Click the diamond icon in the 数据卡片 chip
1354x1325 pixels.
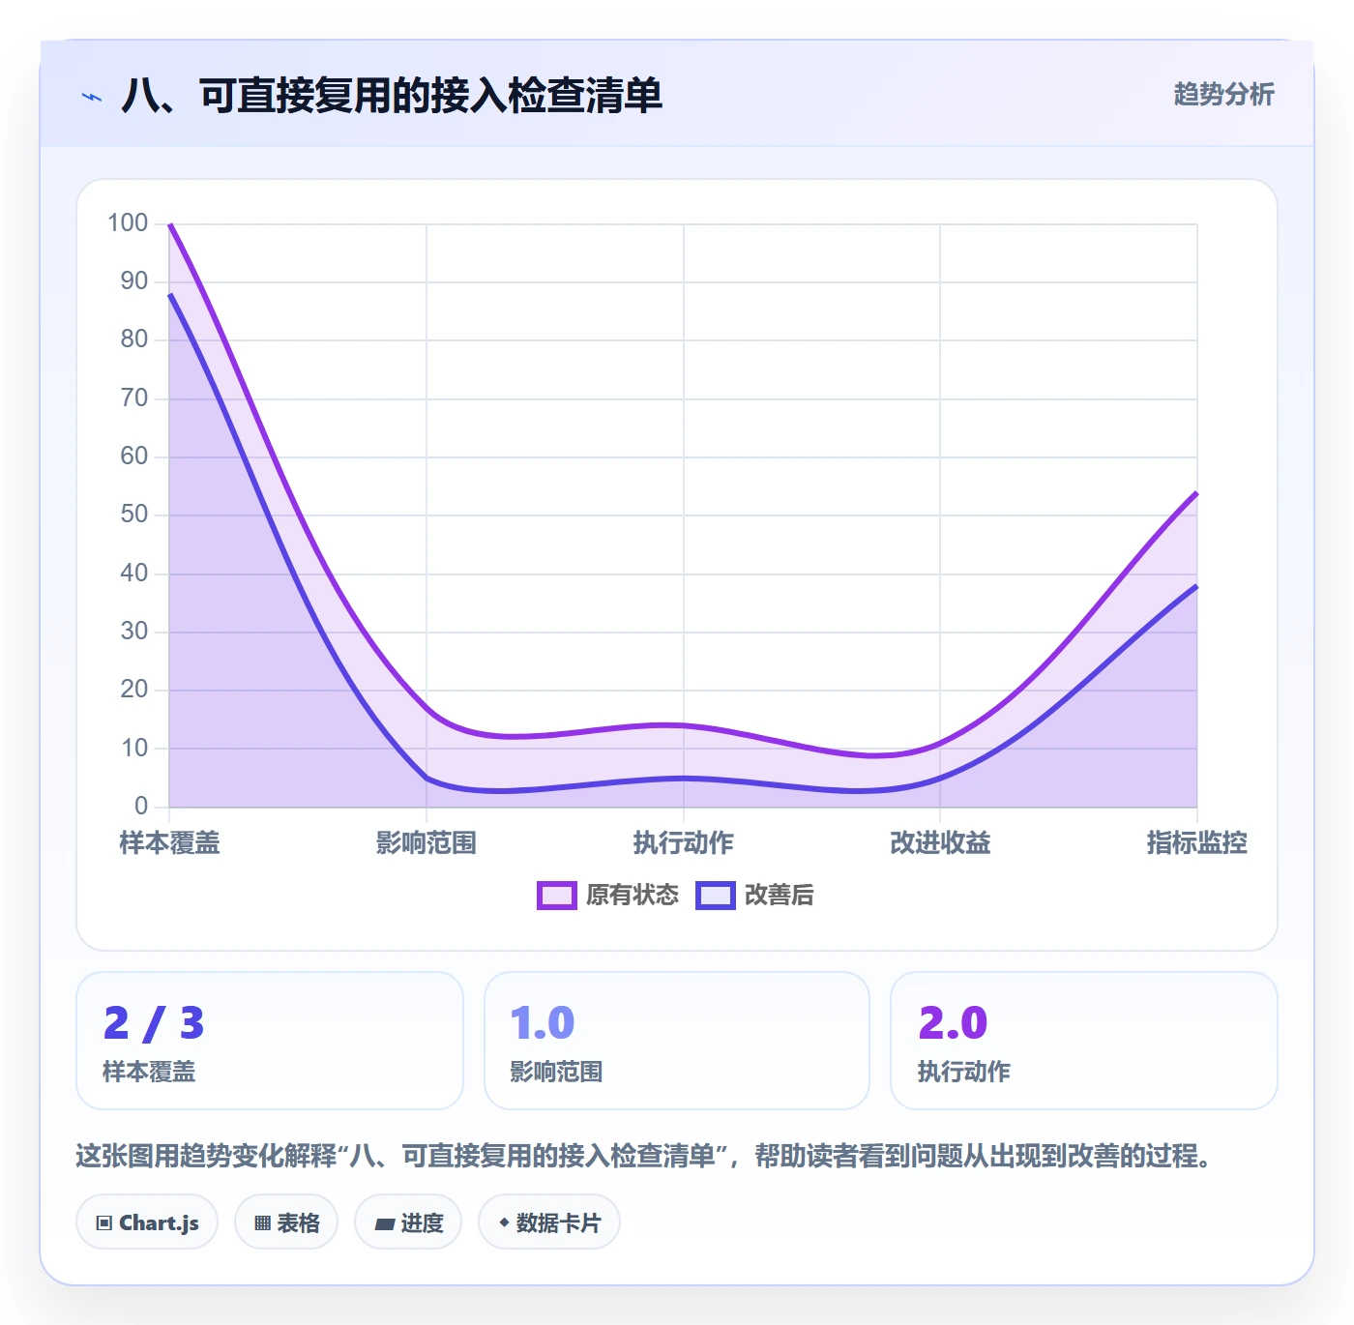pos(504,1222)
